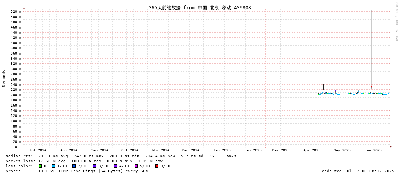Click the green 0 loss color swatch
The height and width of the screenshot is (176, 400).
point(40,166)
